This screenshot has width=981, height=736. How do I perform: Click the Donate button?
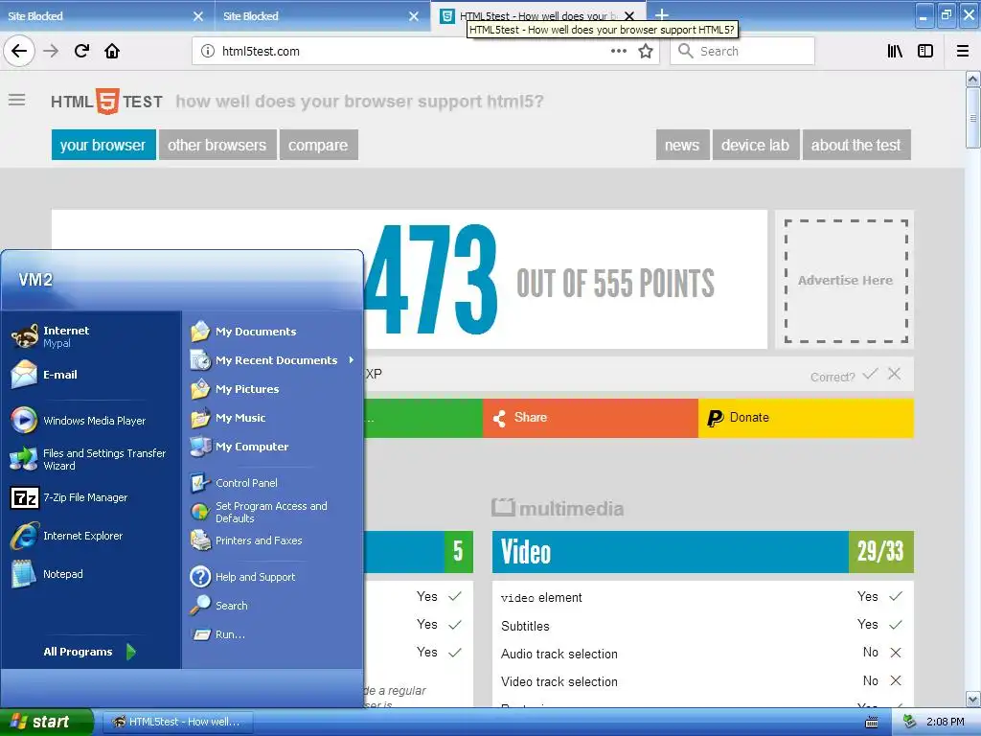tap(806, 418)
